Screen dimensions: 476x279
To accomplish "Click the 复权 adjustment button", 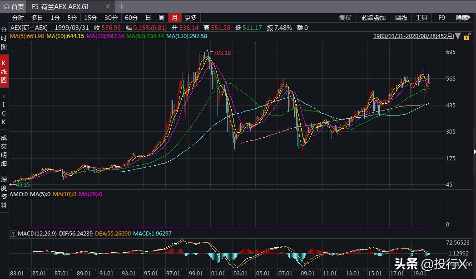I will [345, 18].
